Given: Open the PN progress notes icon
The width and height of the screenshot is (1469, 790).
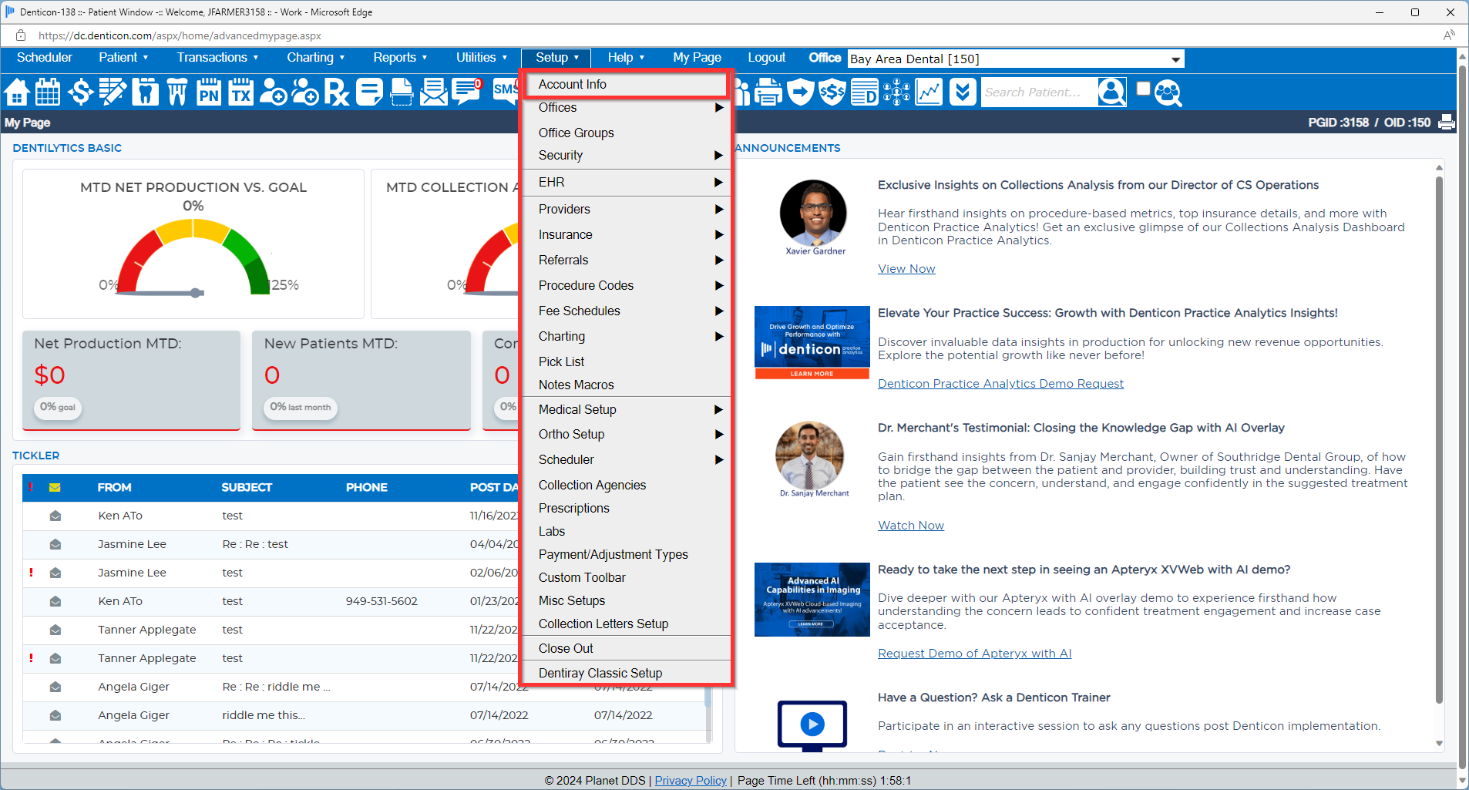Looking at the screenshot, I should (x=209, y=92).
